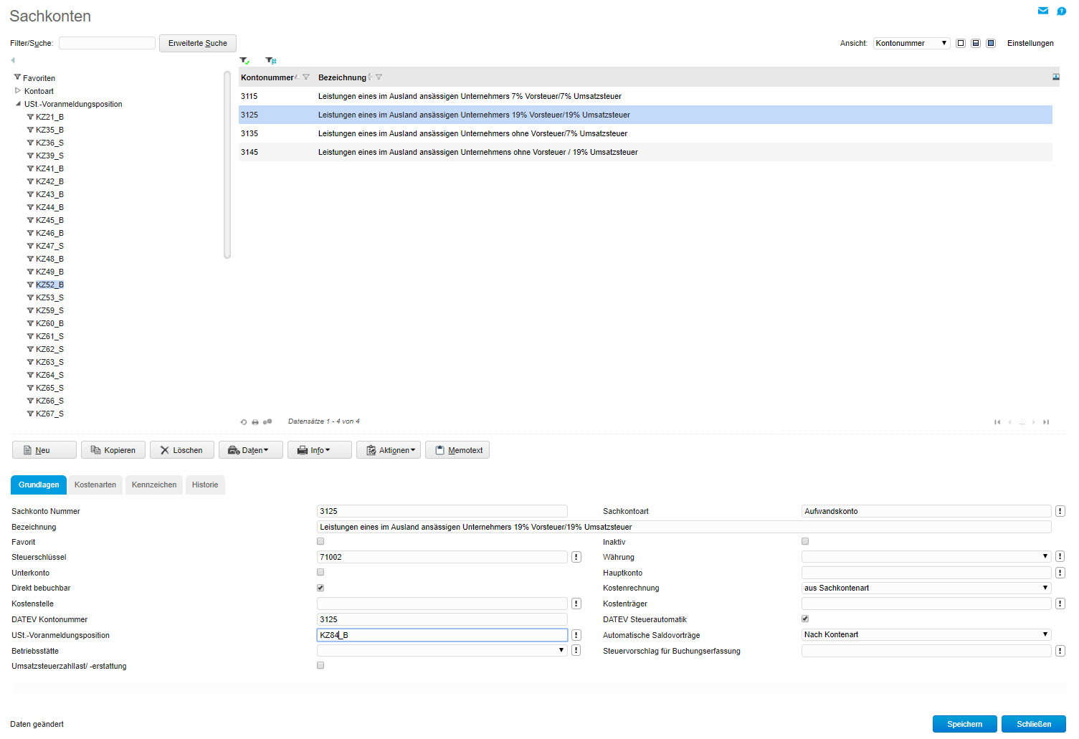Refresh the data list icon

tap(244, 422)
